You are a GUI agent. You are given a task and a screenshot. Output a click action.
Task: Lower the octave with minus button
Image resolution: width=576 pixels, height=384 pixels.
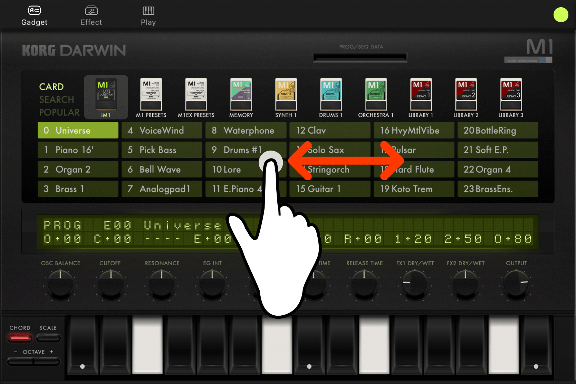point(20,362)
